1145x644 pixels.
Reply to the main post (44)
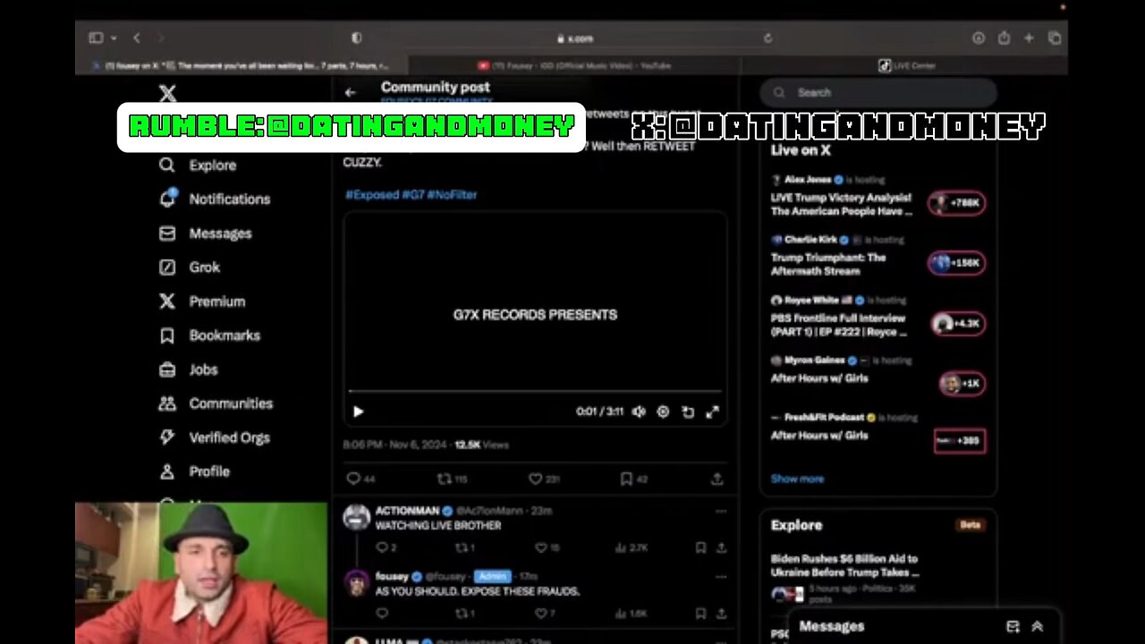point(360,479)
